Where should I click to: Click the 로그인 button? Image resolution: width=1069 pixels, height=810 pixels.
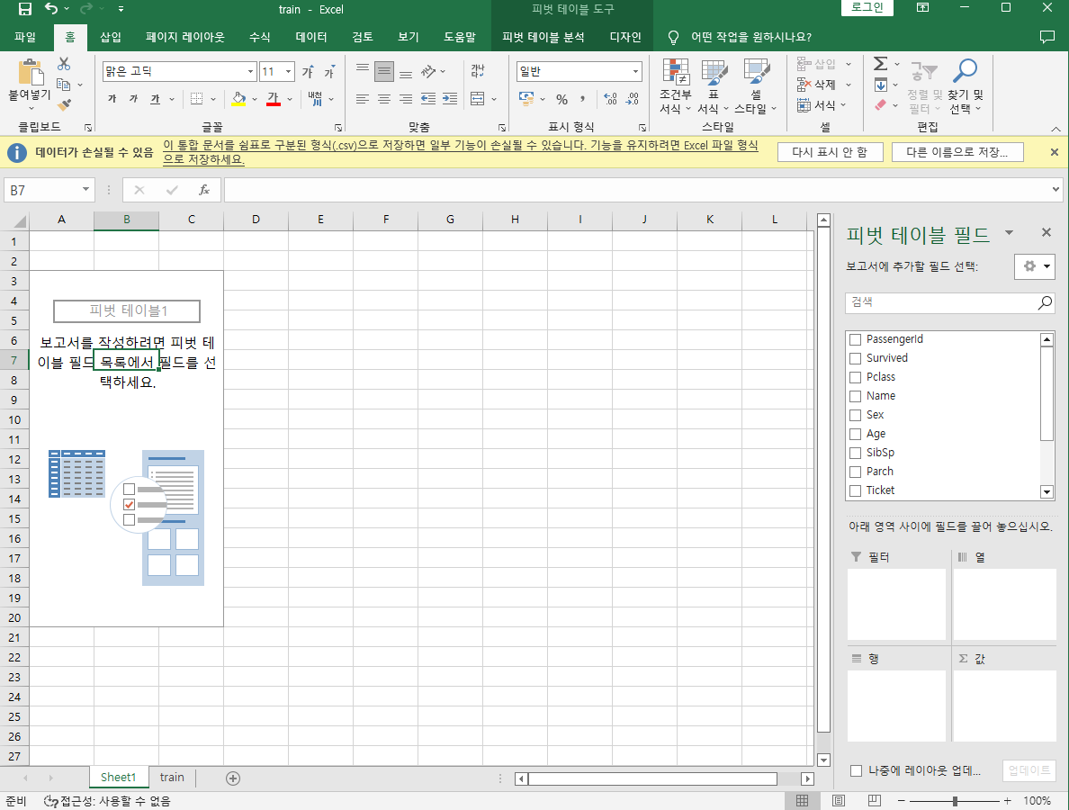[867, 7]
